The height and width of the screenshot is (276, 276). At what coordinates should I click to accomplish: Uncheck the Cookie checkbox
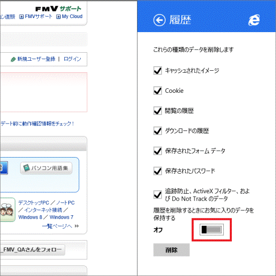[x=158, y=91]
